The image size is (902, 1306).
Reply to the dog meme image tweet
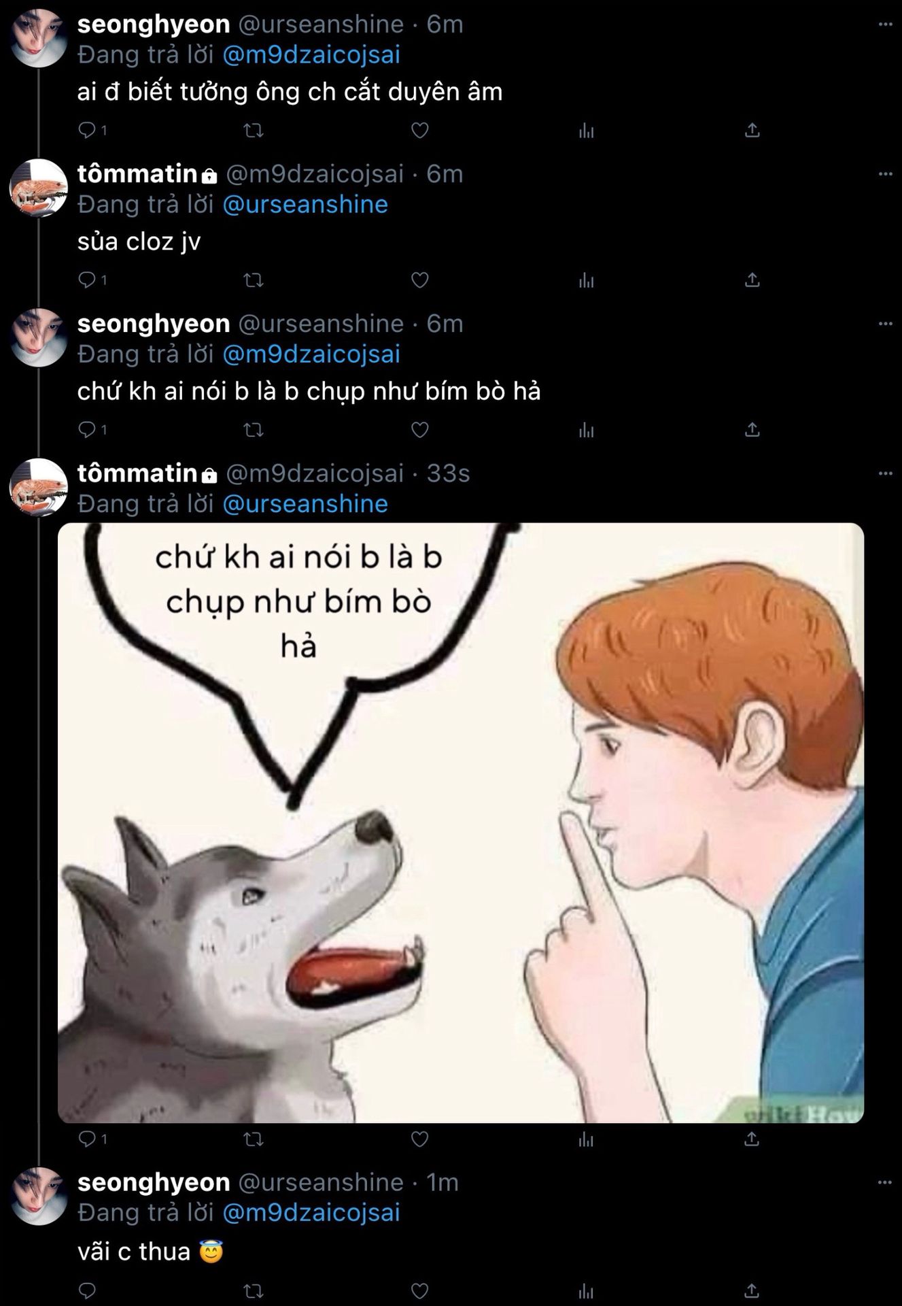[87, 1138]
